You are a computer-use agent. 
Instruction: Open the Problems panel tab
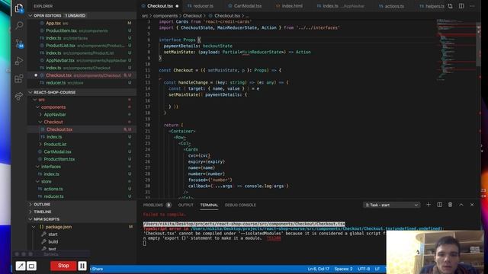[152, 205]
